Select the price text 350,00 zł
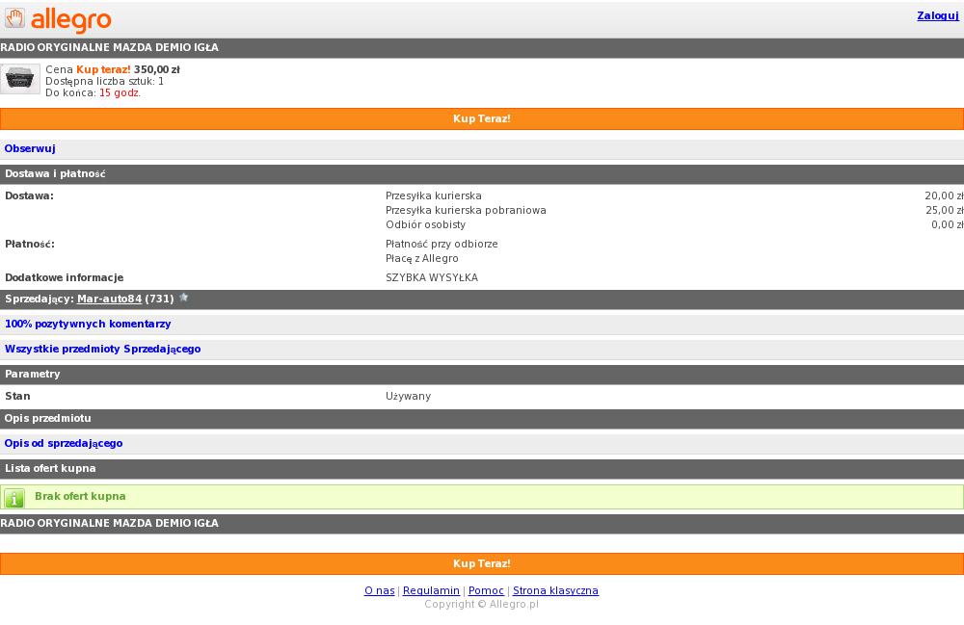This screenshot has height=625, width=964. 157,69
